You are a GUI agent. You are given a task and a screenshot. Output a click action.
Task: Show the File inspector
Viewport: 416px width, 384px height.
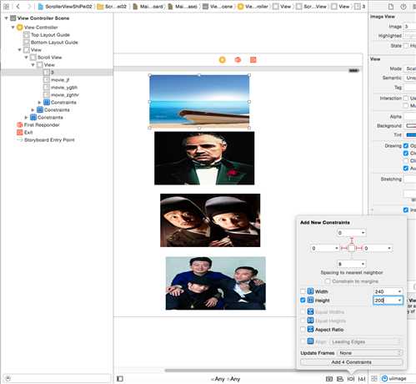(391, 7)
